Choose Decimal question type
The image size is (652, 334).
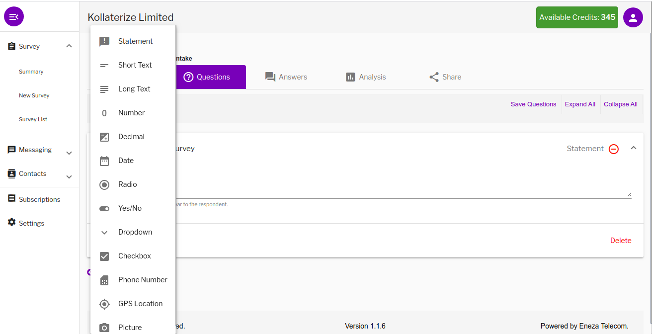[133, 137]
